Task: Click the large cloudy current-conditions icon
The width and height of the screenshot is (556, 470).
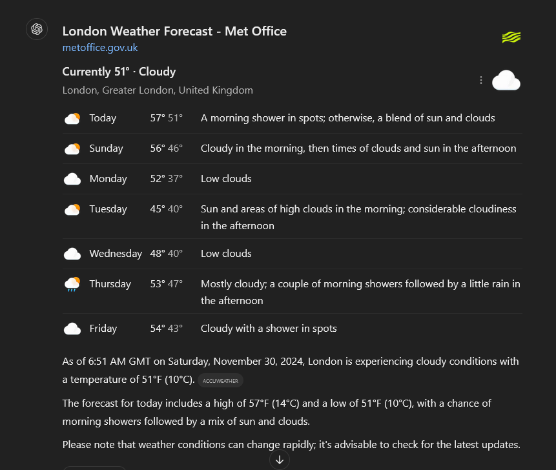Action: pyautogui.click(x=506, y=81)
